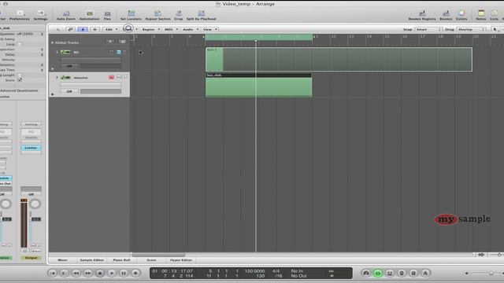The height and width of the screenshot is (283, 504).
Task: Toggle the blue catch playhead button
Action: (x=83, y=29)
